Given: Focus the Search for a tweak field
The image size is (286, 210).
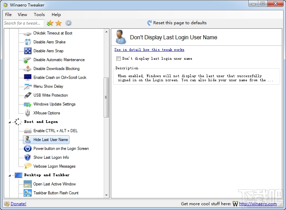Looking at the screenshot, I should click(24, 23).
